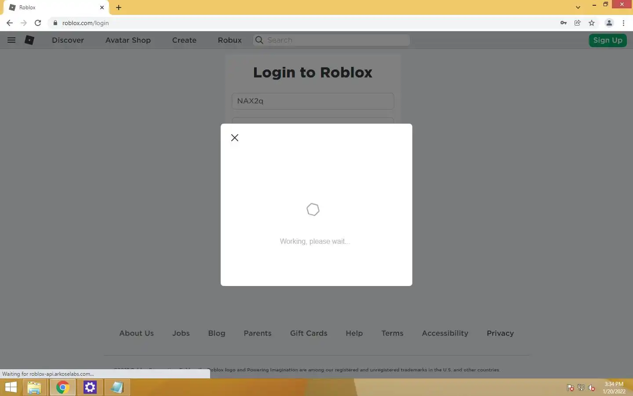Open the Avatar Shop page

(128, 40)
